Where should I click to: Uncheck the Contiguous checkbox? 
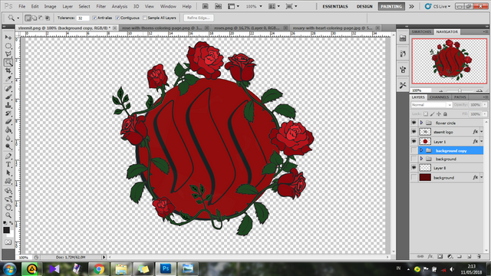pos(117,18)
